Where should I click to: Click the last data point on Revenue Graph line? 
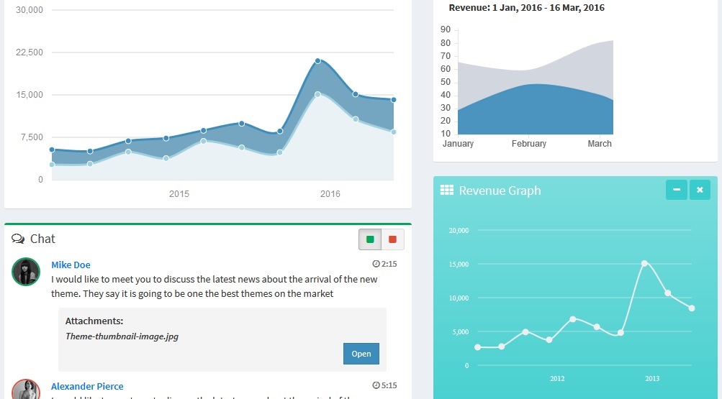[x=692, y=308]
